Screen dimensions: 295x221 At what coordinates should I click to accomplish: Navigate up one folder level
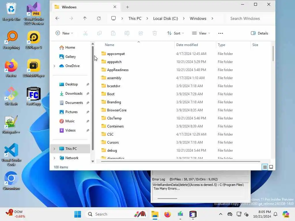point(85,18)
